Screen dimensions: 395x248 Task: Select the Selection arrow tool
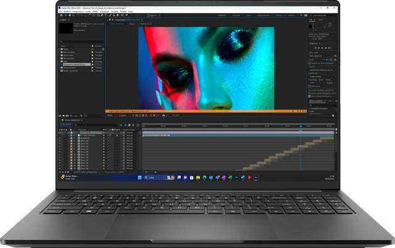[66, 15]
